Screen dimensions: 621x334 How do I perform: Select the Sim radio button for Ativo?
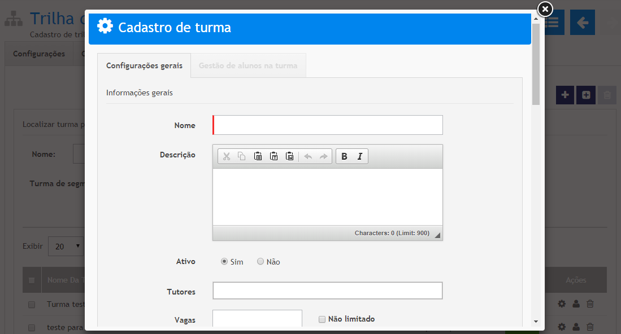(224, 262)
